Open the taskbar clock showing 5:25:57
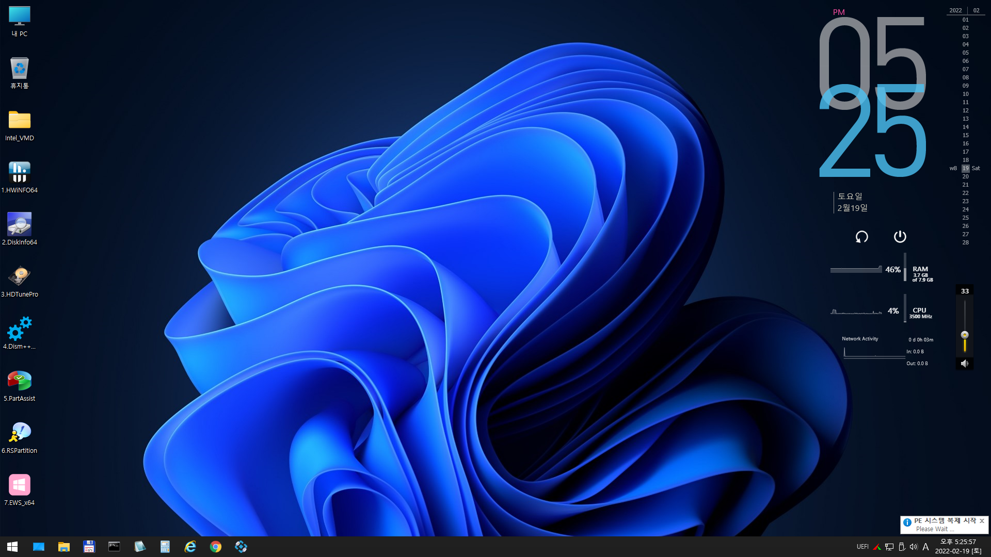Image resolution: width=991 pixels, height=557 pixels. pyautogui.click(x=958, y=547)
